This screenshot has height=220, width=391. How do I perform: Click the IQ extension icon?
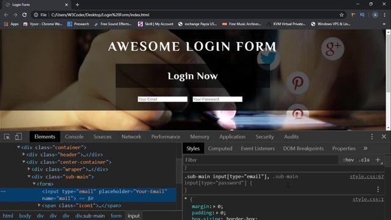point(362,15)
